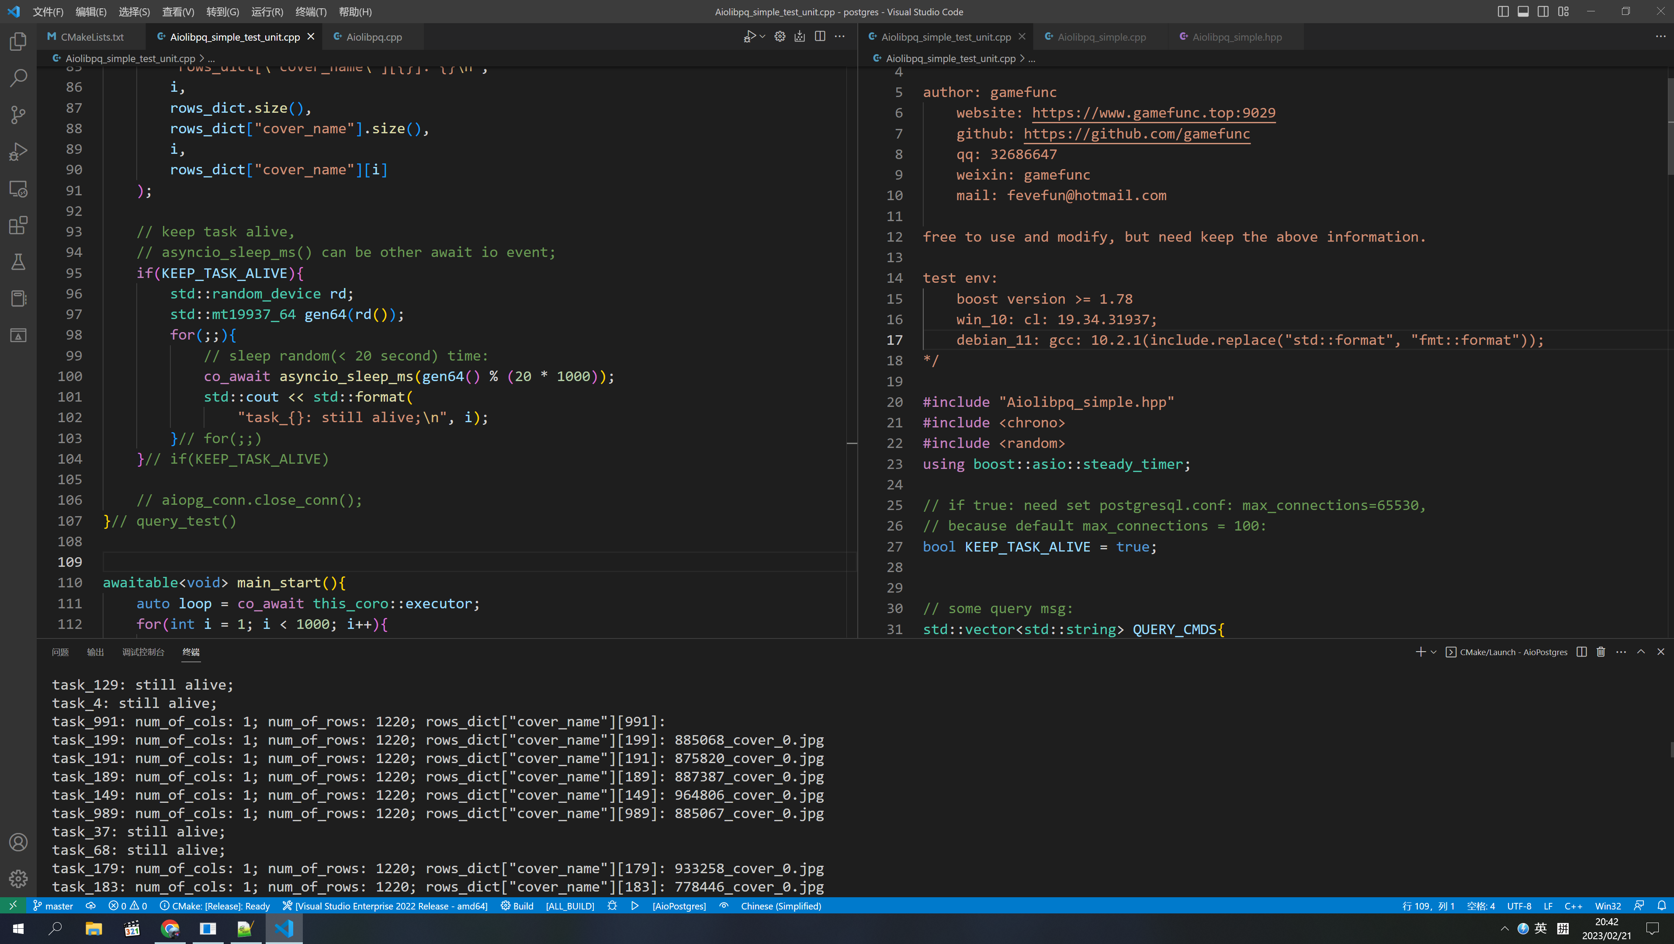Switch to the 调试控制台 panel tab
1674x944 pixels.
coord(143,652)
